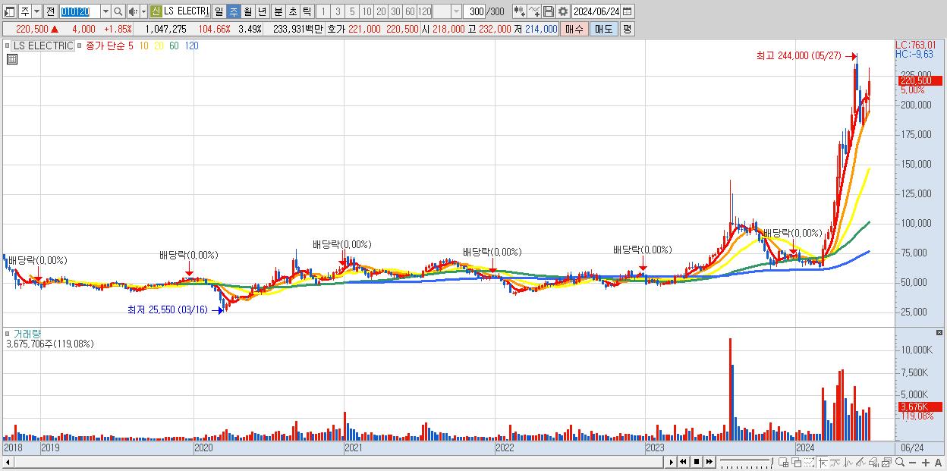The width and height of the screenshot is (947, 471).
Task: Click the candlestick chart type icon
Action: (519, 11)
